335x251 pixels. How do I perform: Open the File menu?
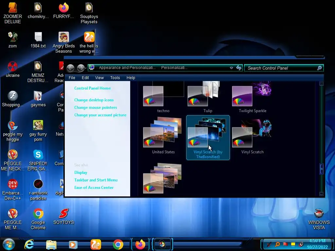pyautogui.click(x=72, y=78)
